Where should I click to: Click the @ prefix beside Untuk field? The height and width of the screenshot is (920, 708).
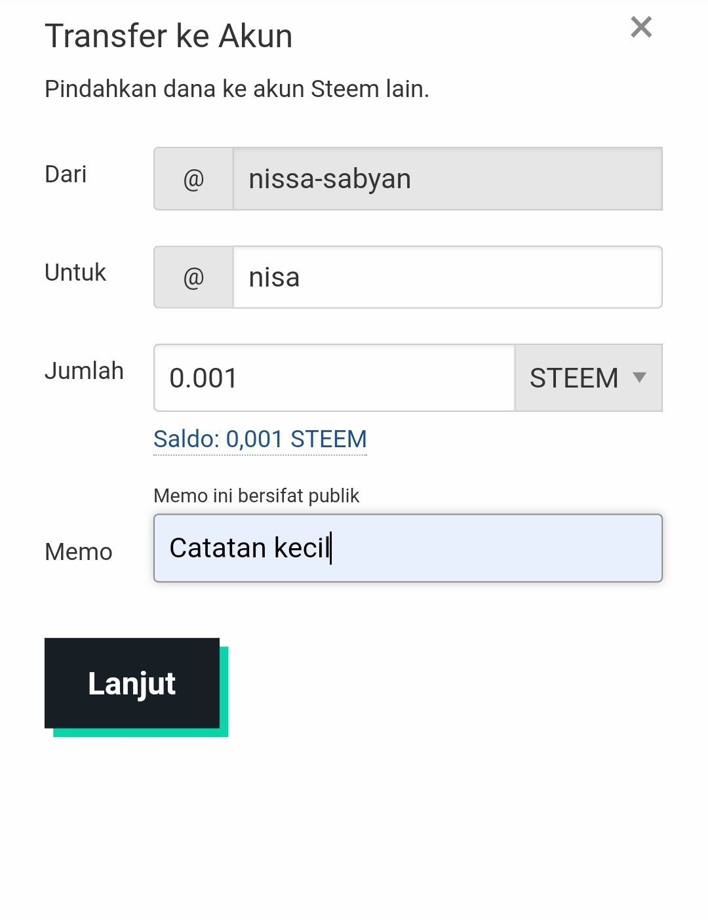pos(193,277)
